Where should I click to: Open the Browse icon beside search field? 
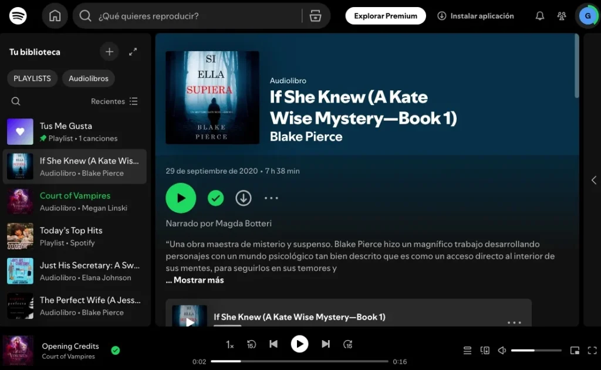coord(315,16)
